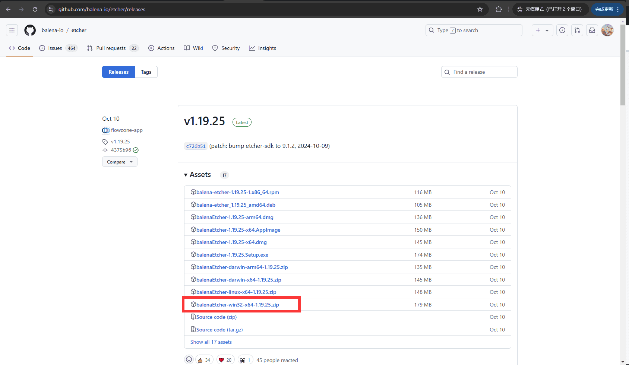Download Source code (zip)
The width and height of the screenshot is (629, 365).
216,317
